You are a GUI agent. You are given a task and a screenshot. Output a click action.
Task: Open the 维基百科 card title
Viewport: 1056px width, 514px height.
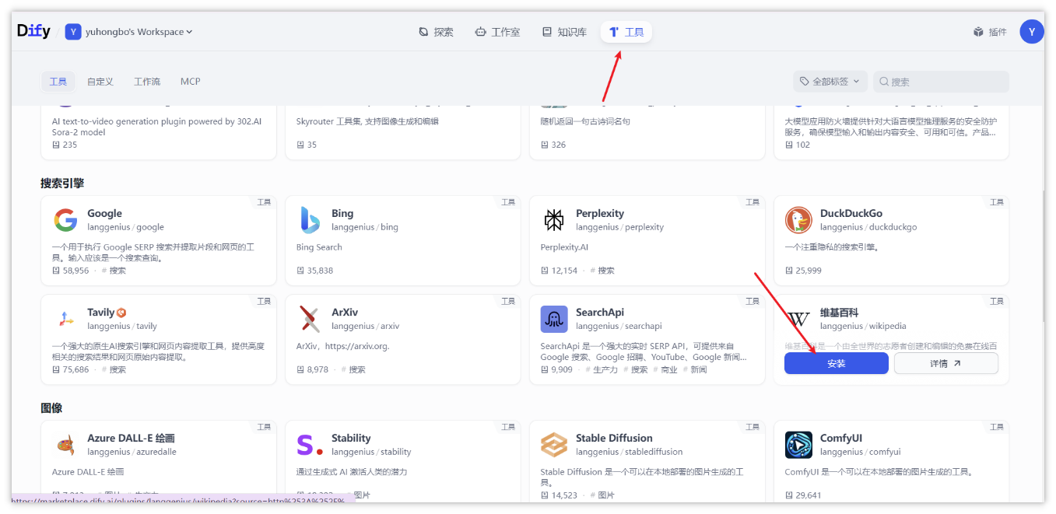839,312
